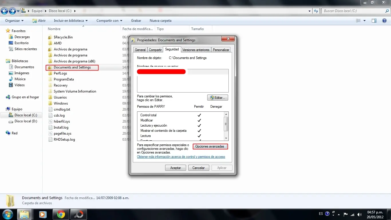Switch to Versiones anteriores tab
The image size is (391, 220).
(x=196, y=50)
